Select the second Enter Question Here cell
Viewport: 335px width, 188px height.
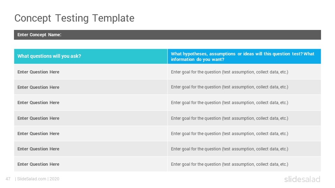click(91, 87)
